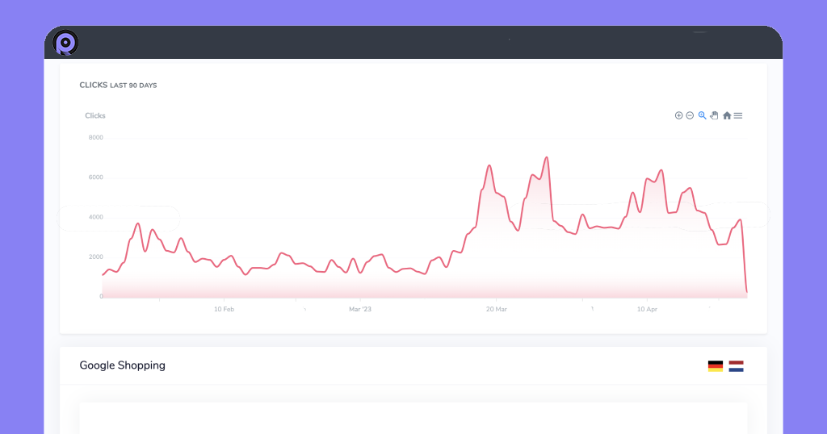Enable the panning hand tool
The width and height of the screenshot is (827, 434).
pyautogui.click(x=715, y=115)
